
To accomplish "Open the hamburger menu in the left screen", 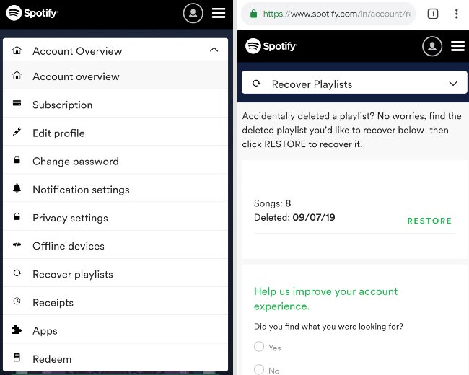I will (x=219, y=13).
